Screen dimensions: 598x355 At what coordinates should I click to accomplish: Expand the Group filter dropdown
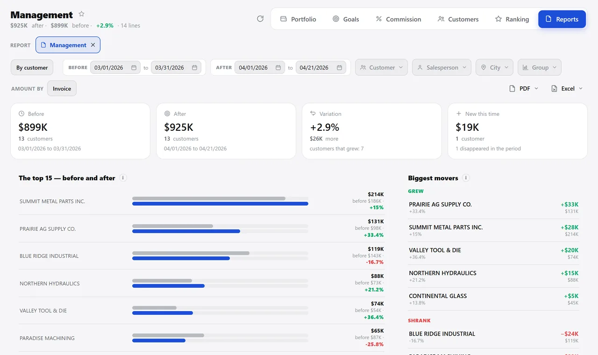540,67
